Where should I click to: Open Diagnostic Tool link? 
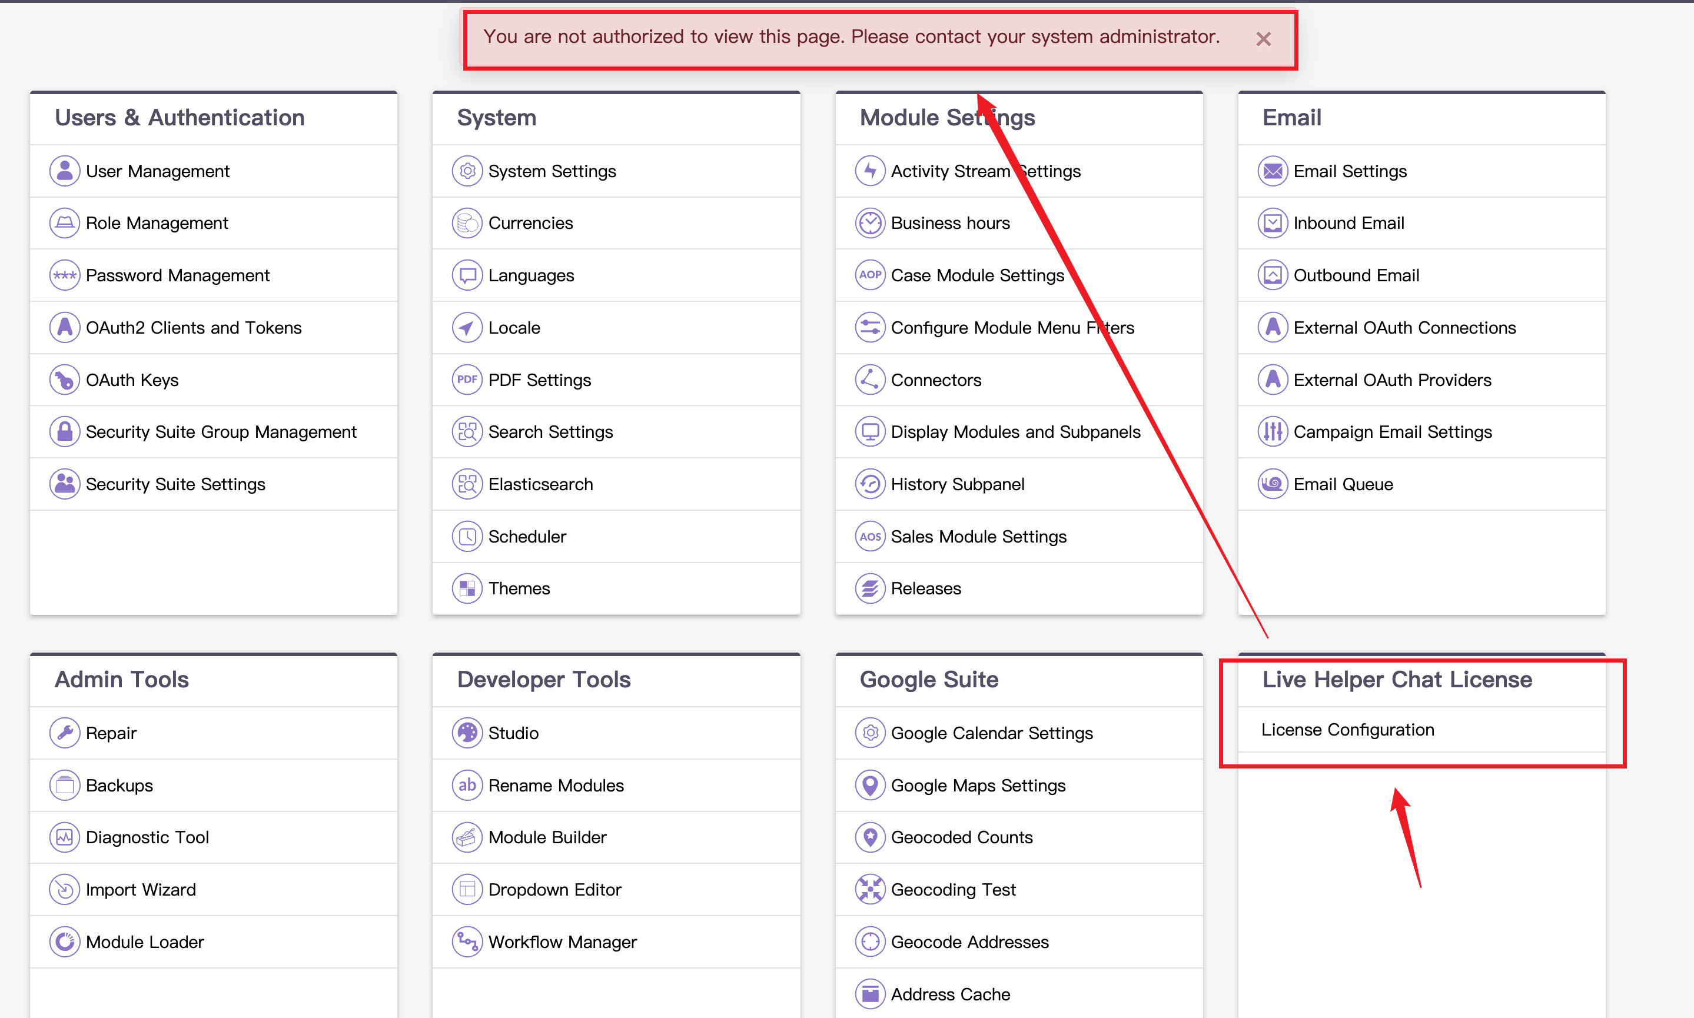148,837
